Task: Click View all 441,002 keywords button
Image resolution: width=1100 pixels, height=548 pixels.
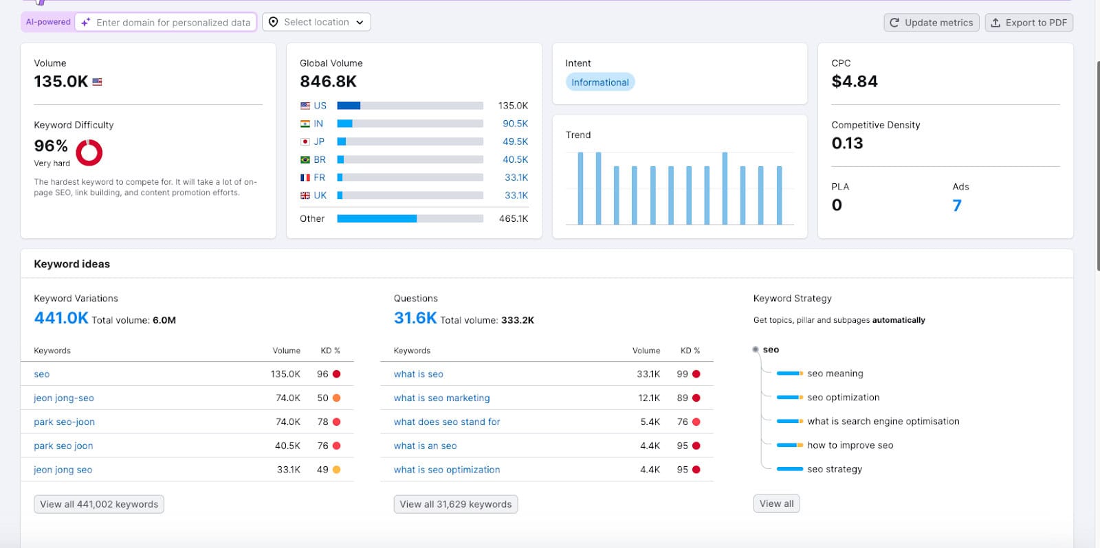Action: coord(99,504)
